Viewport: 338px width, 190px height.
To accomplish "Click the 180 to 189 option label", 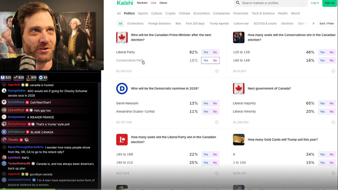I will [x=124, y=154].
